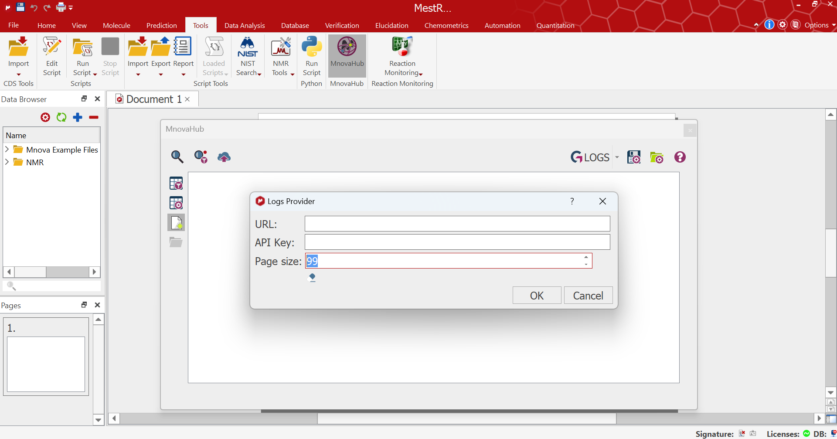
Task: Open the Options dropdown in title area
Action: 820,25
